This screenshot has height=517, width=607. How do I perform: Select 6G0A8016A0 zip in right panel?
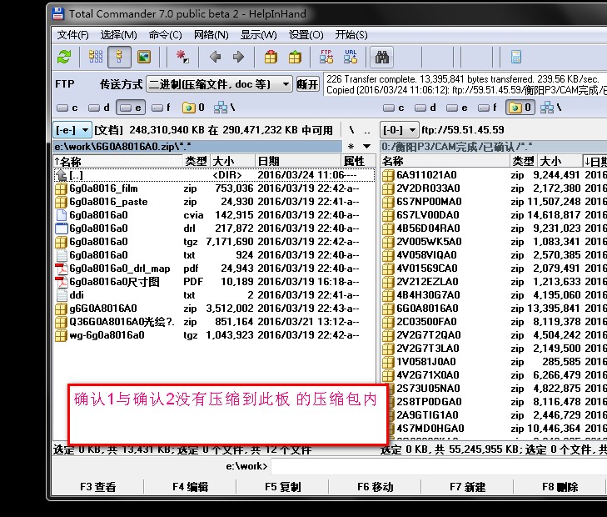coord(494,309)
